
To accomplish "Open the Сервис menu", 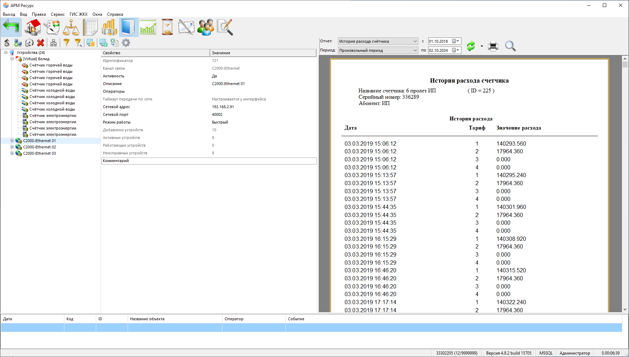I will [x=58, y=14].
